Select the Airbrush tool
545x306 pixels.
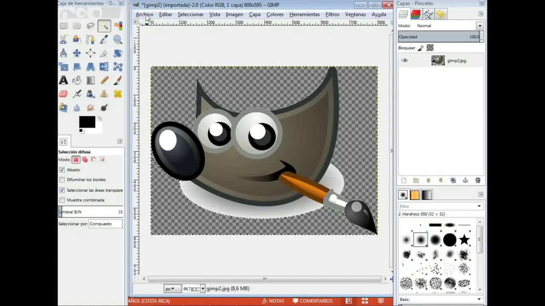(x=77, y=94)
